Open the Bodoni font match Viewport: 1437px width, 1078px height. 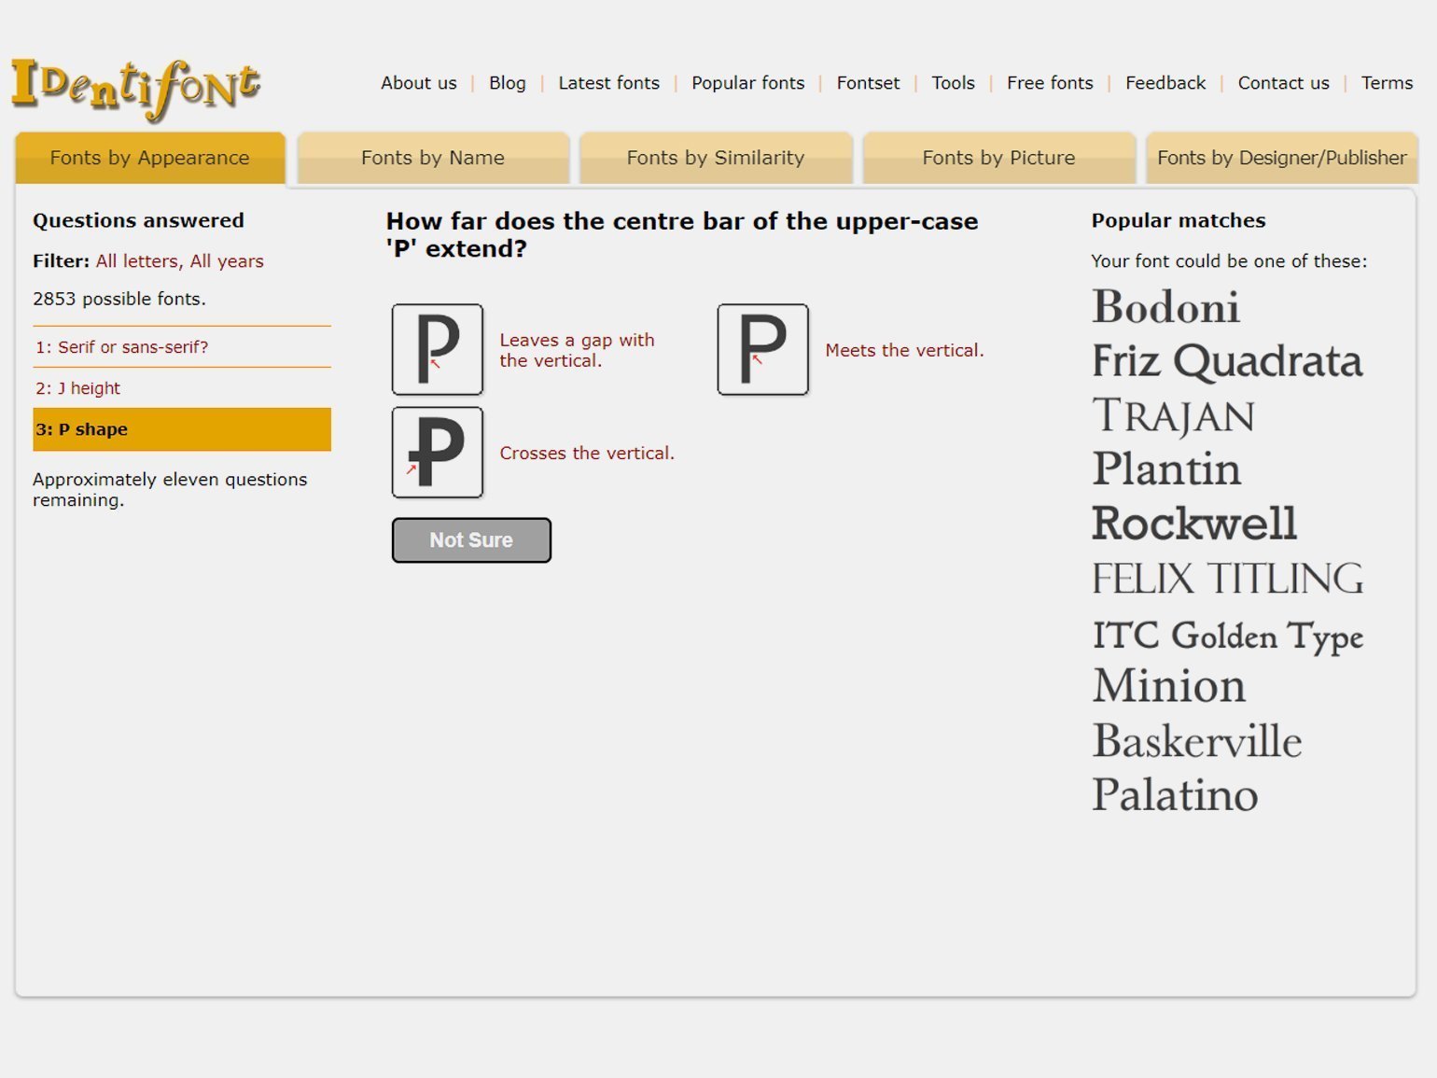[x=1166, y=307]
